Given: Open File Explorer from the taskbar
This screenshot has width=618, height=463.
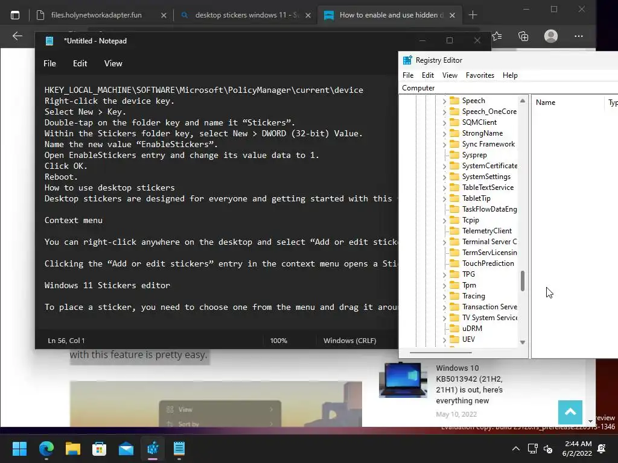Looking at the screenshot, I should coord(73,449).
